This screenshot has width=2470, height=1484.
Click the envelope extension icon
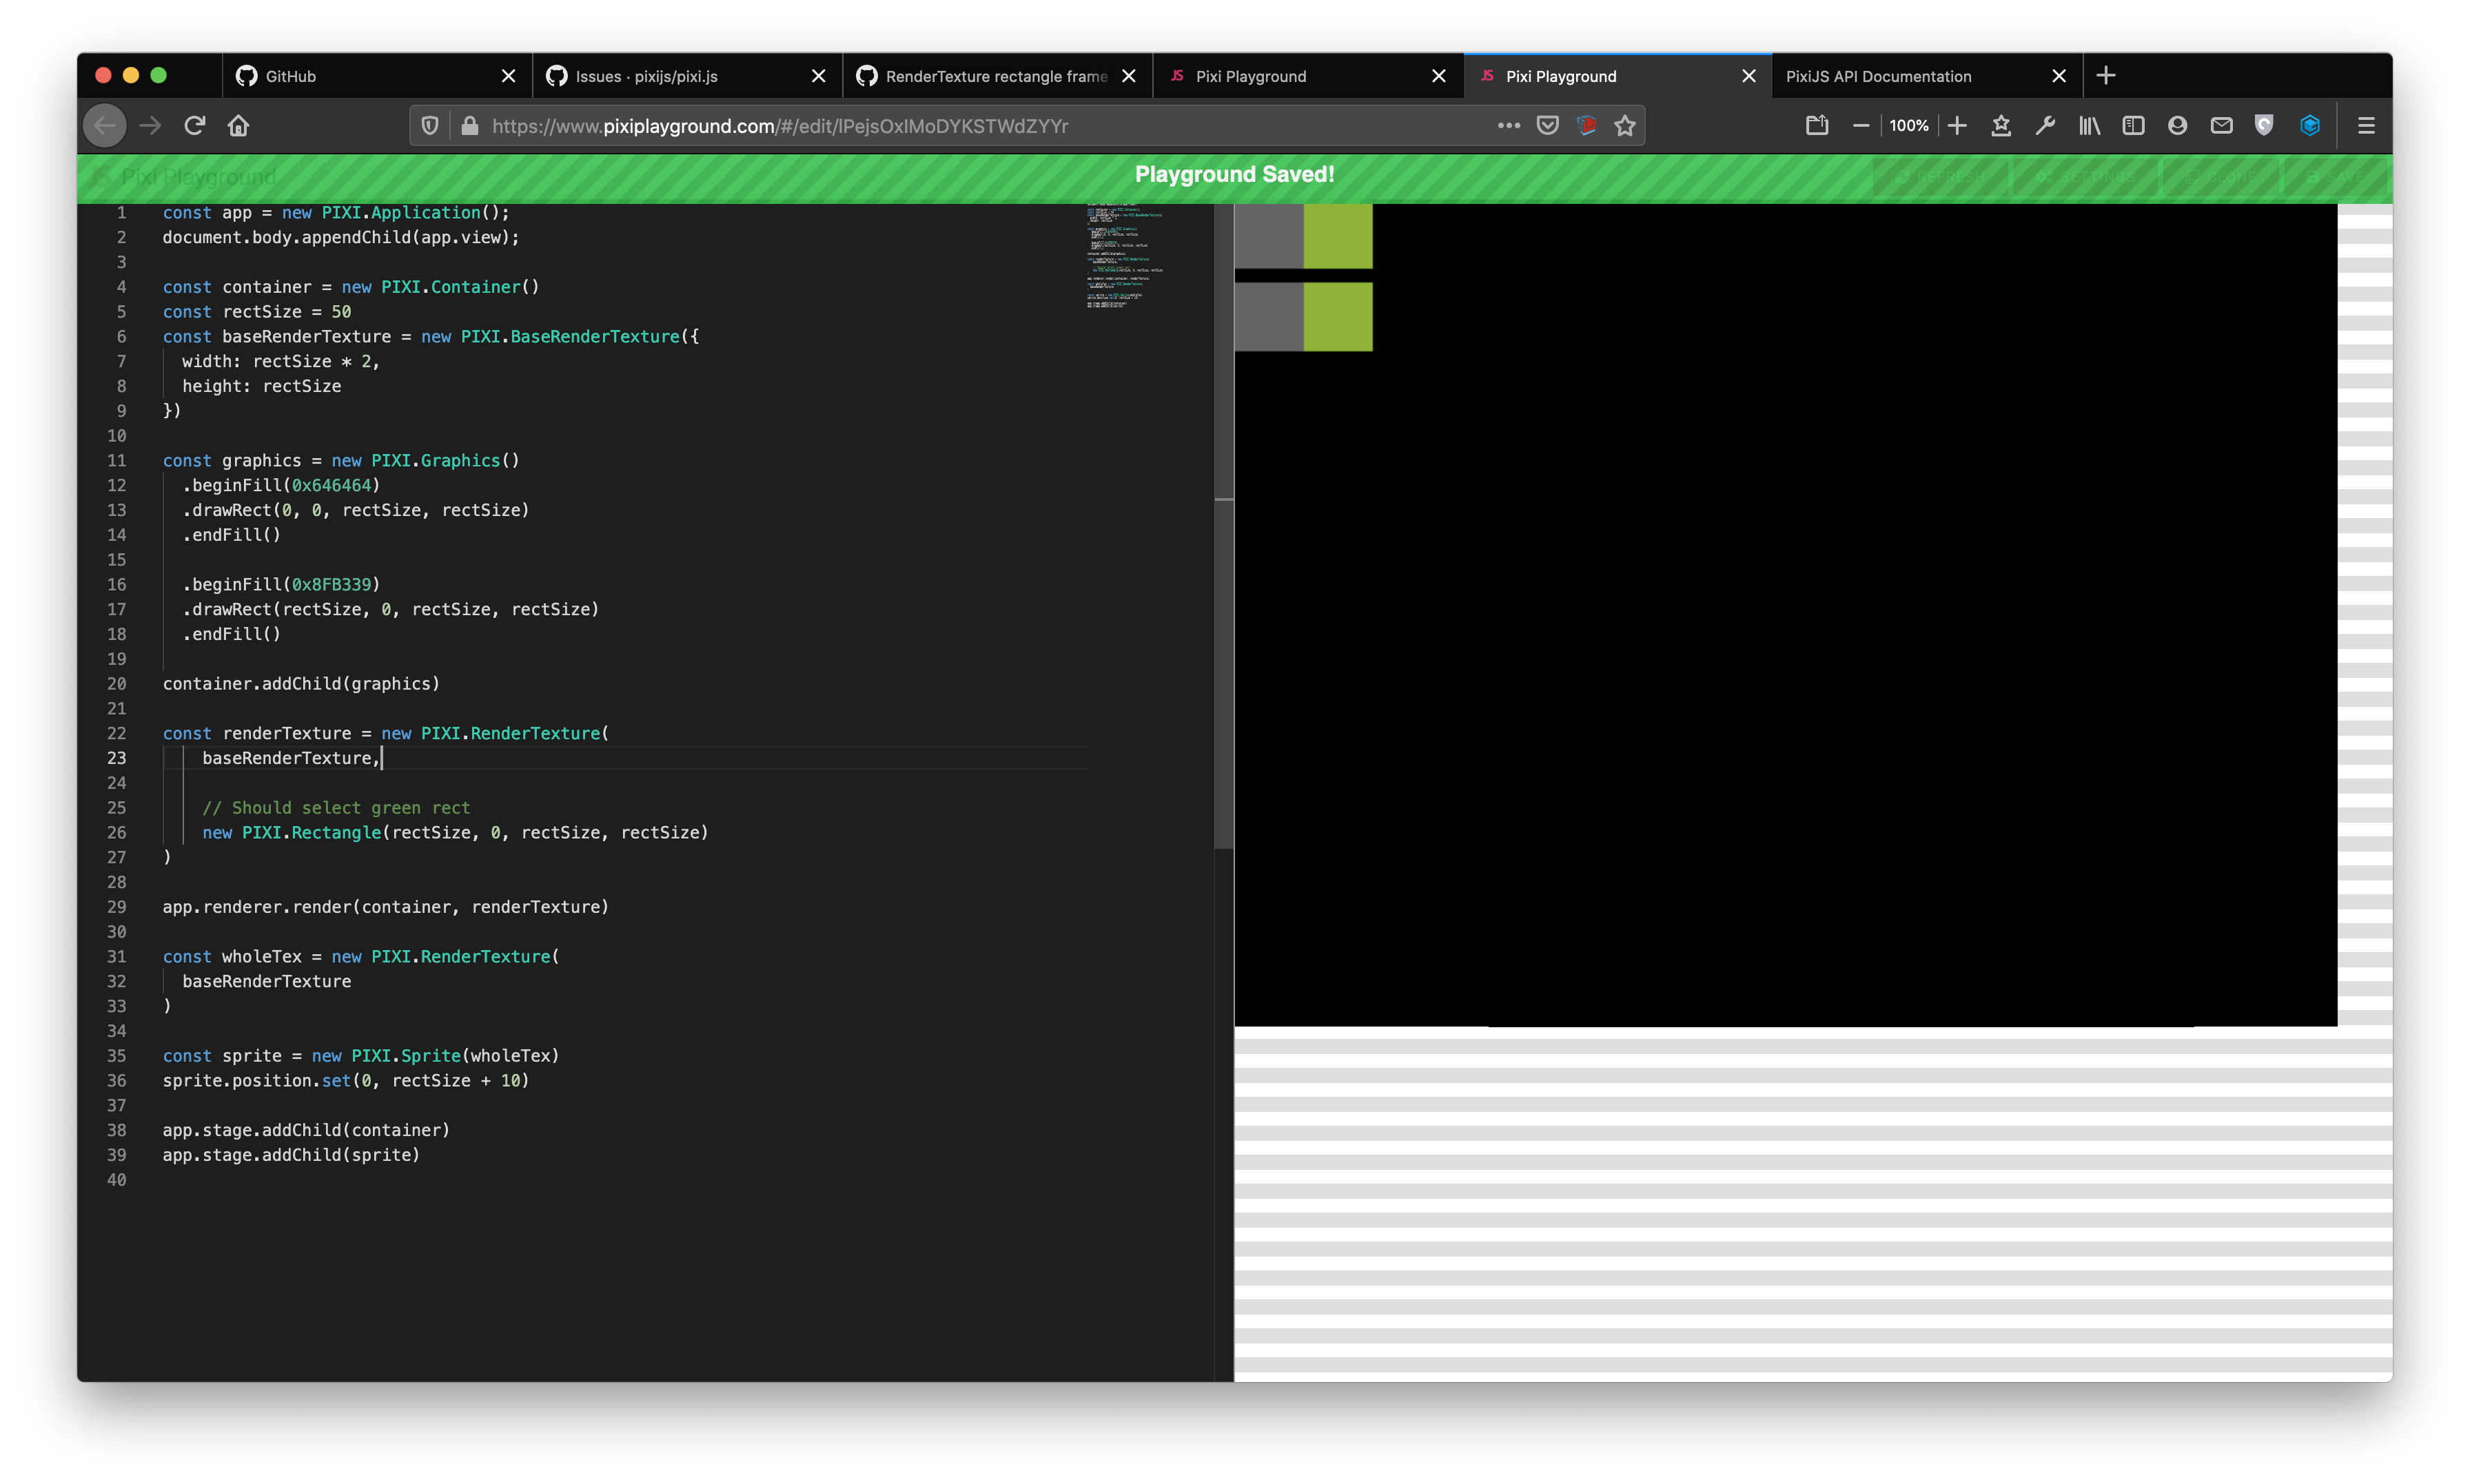click(x=2222, y=125)
